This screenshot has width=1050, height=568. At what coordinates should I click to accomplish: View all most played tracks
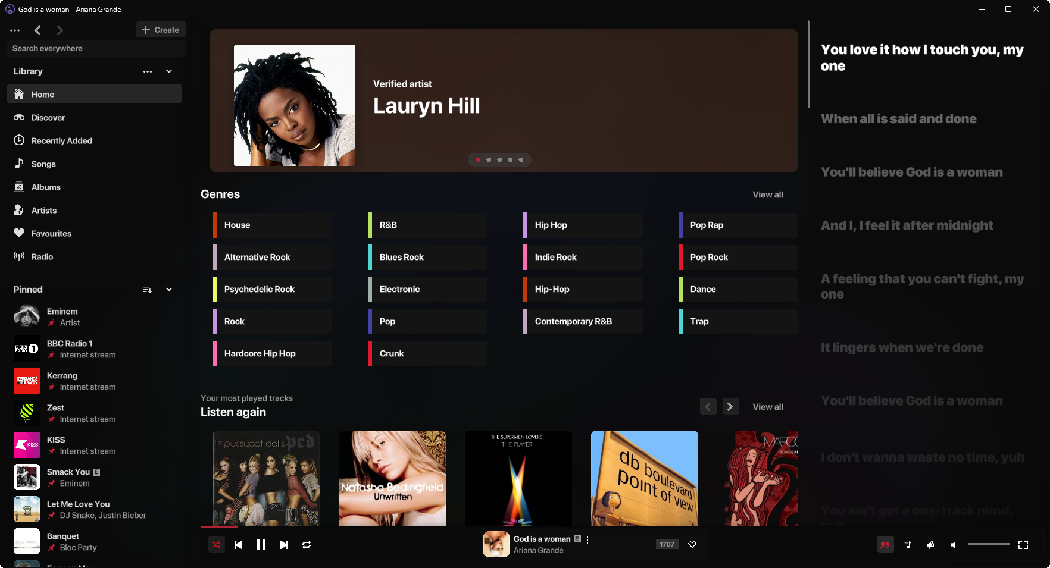click(x=768, y=407)
